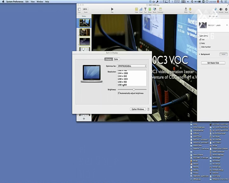Toggle the Title checkbox in Slide Layout
This screenshot has width=229, height=183.
coord(200,39)
